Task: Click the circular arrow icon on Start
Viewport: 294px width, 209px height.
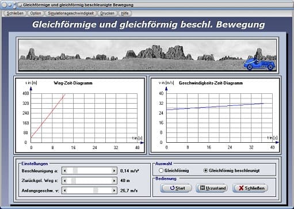Action: coord(172,188)
